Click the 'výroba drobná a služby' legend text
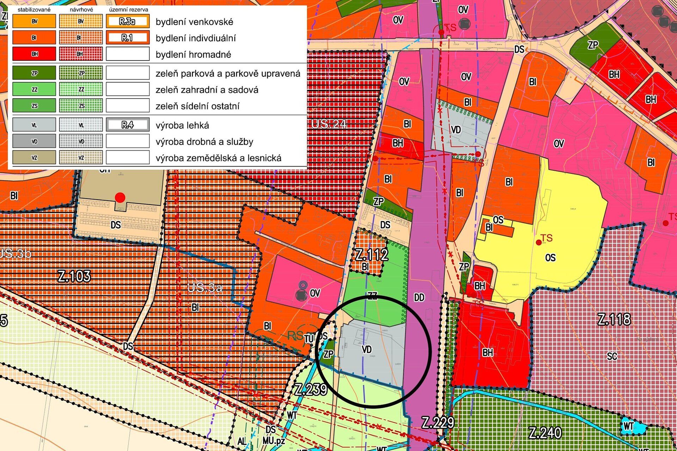Viewport: 677px width, 451px height. (204, 142)
